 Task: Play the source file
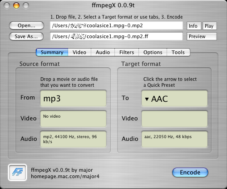[x=210, y=26]
